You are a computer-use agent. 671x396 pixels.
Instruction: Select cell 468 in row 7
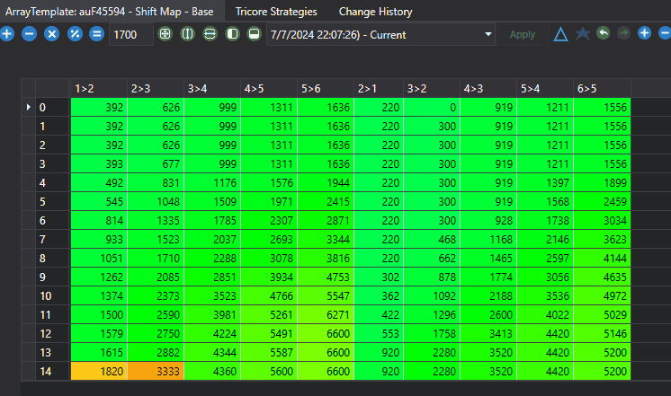tap(432, 239)
